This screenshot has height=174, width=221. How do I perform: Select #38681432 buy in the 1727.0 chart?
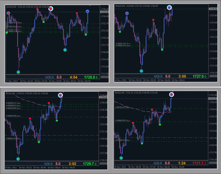(123, 46)
